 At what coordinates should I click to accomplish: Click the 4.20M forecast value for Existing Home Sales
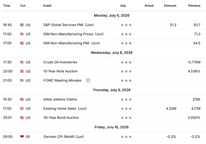[171, 109]
